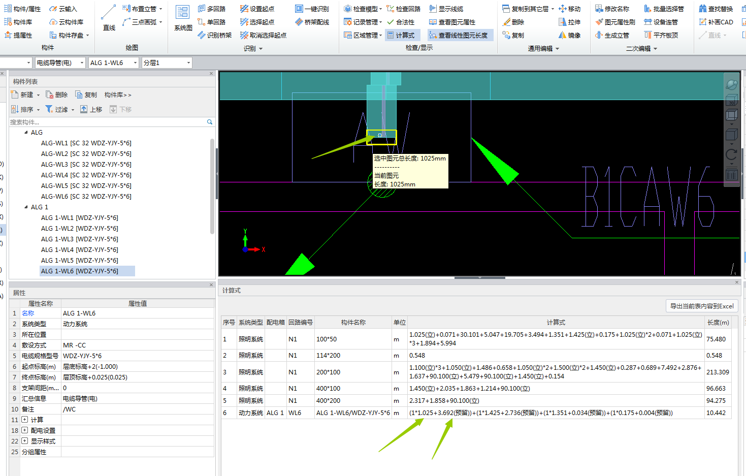Open the 记录管理 dropdown
The height and width of the screenshot is (476, 746).
pos(380,22)
